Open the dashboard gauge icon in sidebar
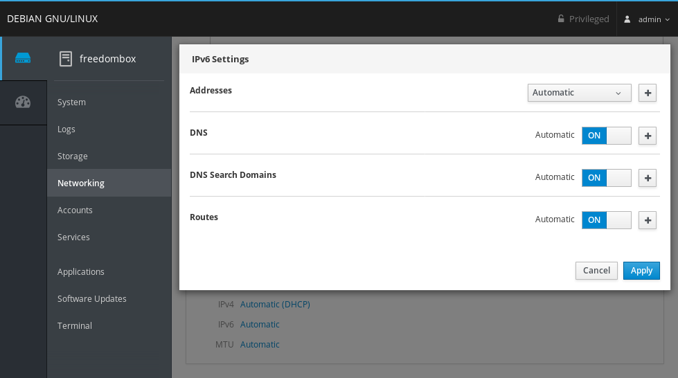678x378 pixels. [23, 102]
